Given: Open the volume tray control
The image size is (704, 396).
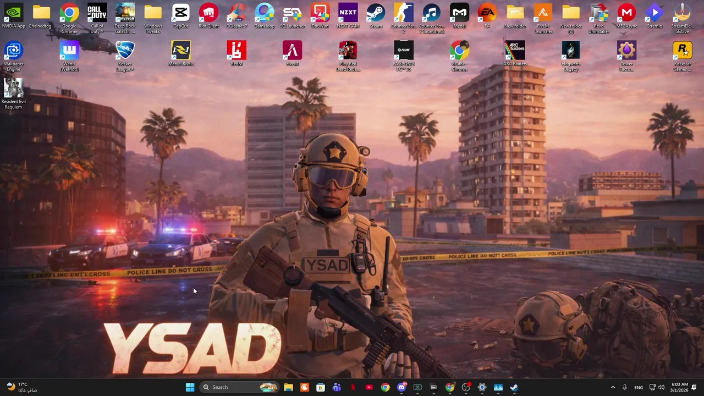Looking at the screenshot, I should tap(661, 387).
